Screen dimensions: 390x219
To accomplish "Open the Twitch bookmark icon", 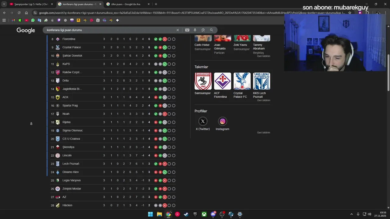I will (59, 20).
